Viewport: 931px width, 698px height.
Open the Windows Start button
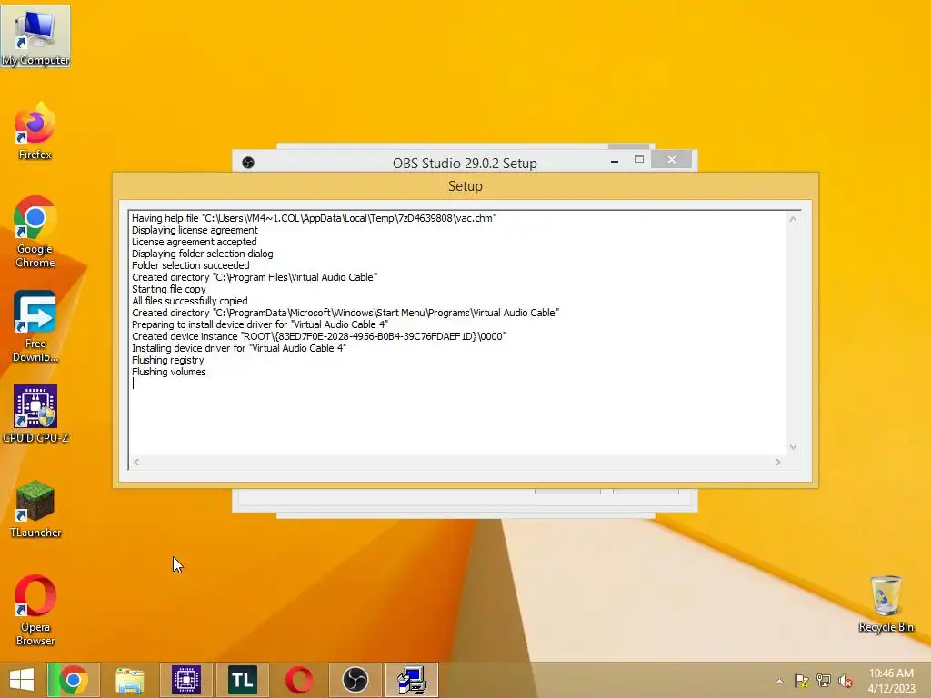(22, 680)
